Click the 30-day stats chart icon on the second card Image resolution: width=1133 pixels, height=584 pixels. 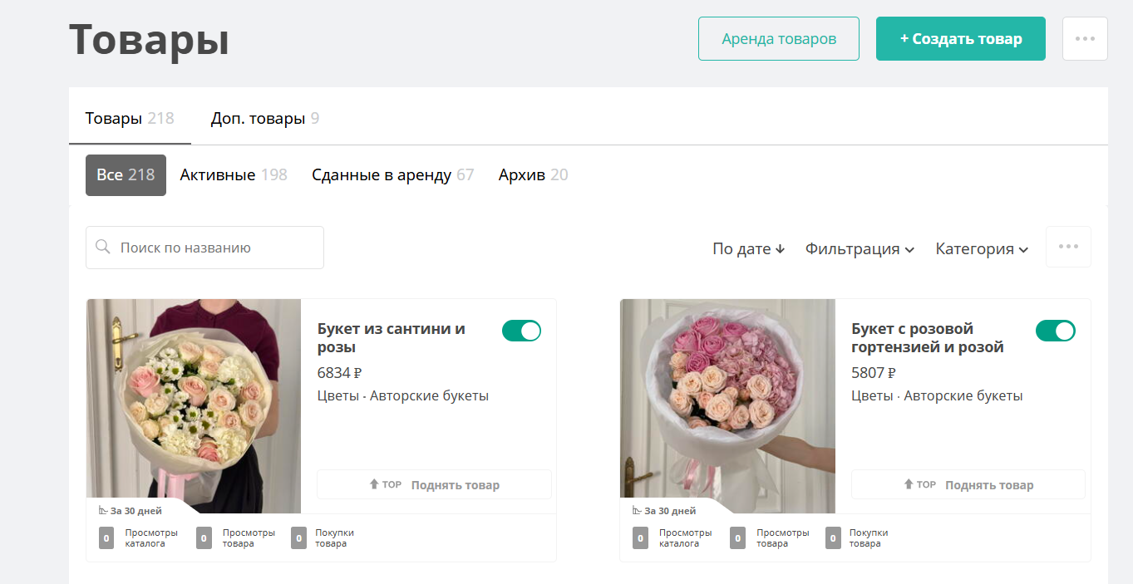click(x=637, y=510)
